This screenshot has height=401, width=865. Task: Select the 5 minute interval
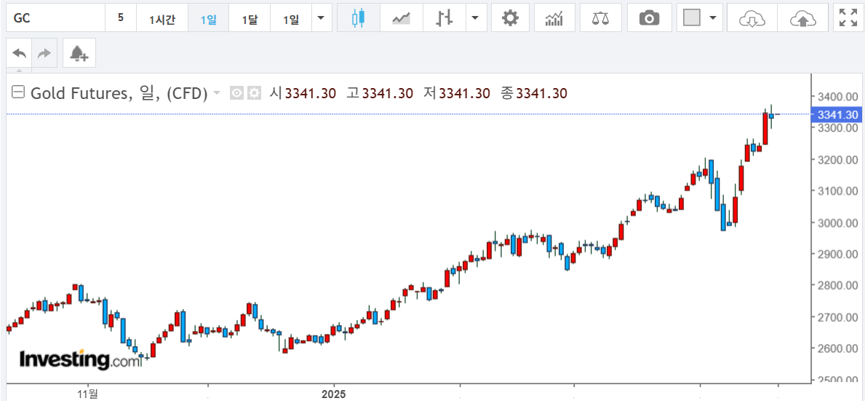click(x=121, y=18)
